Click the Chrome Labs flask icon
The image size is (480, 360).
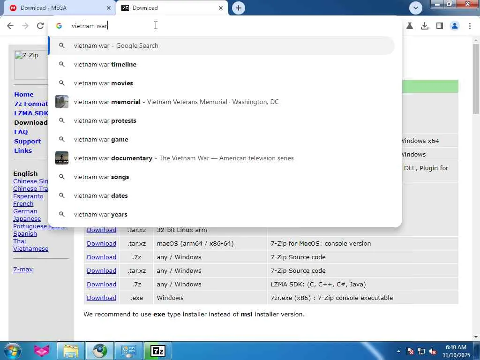[x=410, y=26]
